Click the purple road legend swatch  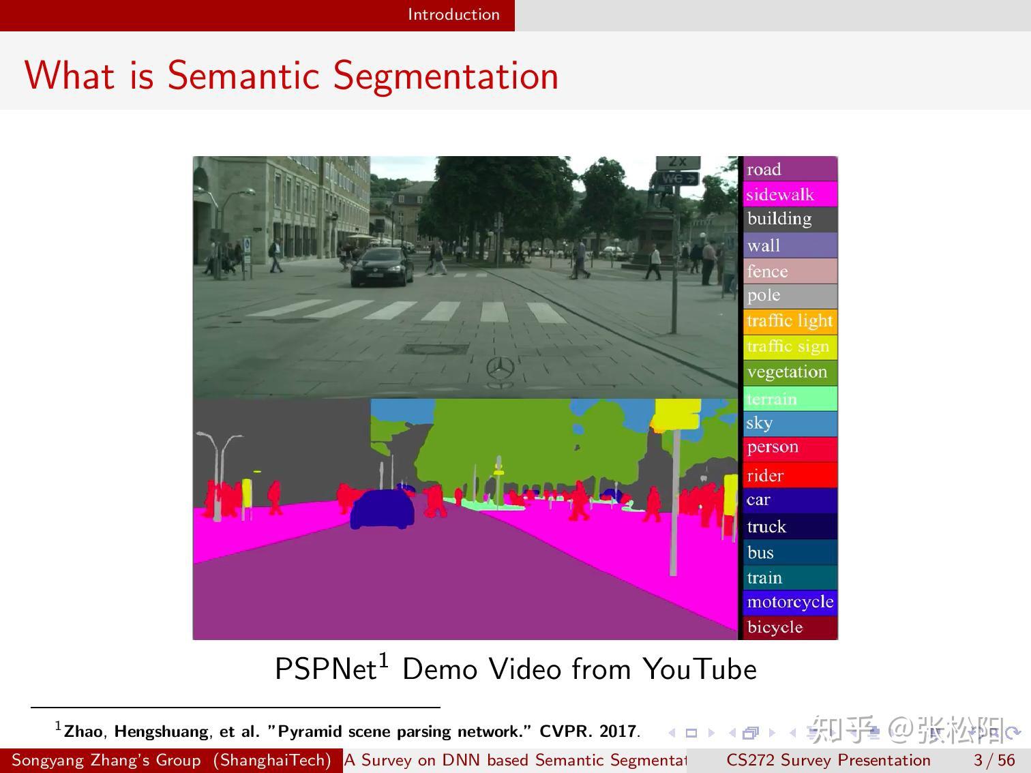coord(789,168)
